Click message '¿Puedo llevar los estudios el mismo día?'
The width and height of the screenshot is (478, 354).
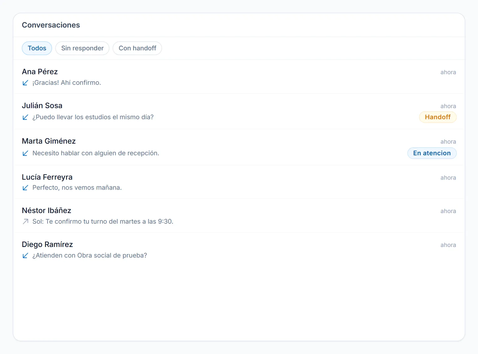pos(93,117)
